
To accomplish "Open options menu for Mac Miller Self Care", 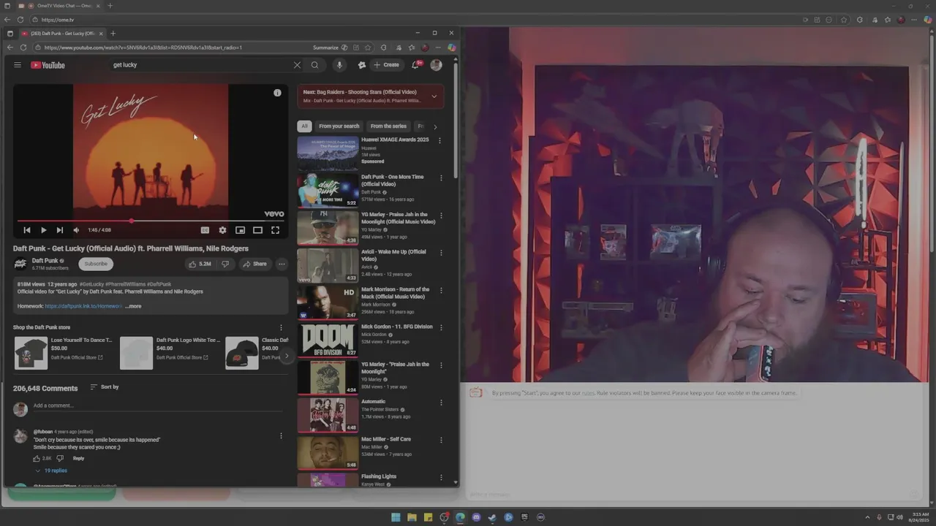I will [x=440, y=441].
